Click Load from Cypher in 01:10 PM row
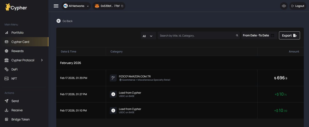 pyautogui.click(x=130, y=109)
